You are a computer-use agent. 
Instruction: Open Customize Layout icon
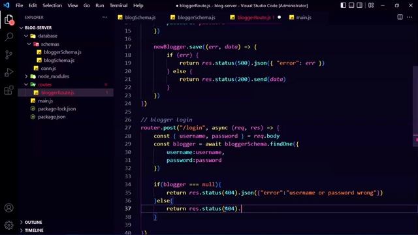(371, 5)
